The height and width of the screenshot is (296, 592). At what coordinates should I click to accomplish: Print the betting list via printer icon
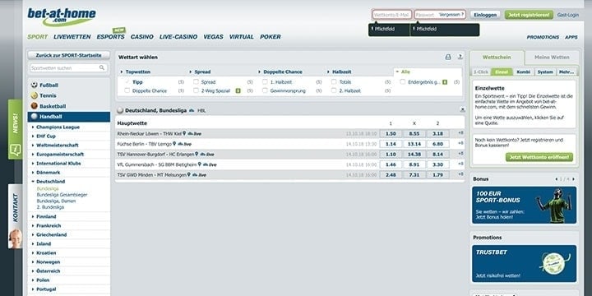tap(448, 58)
